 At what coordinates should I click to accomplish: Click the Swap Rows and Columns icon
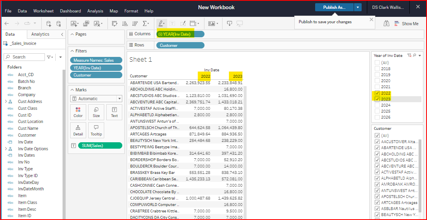pyautogui.click(x=114, y=24)
